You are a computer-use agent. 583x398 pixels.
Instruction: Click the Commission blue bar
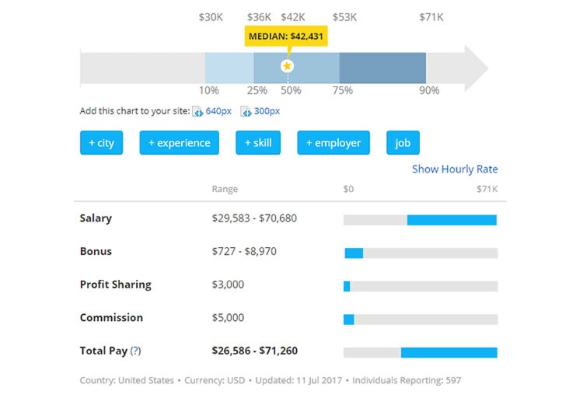[x=349, y=319]
